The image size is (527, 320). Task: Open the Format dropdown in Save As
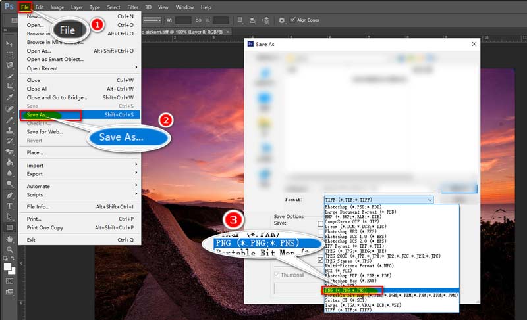(378, 200)
